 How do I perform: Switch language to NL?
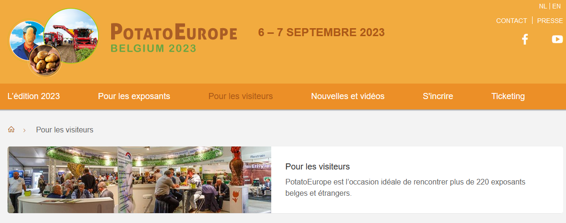[543, 7]
